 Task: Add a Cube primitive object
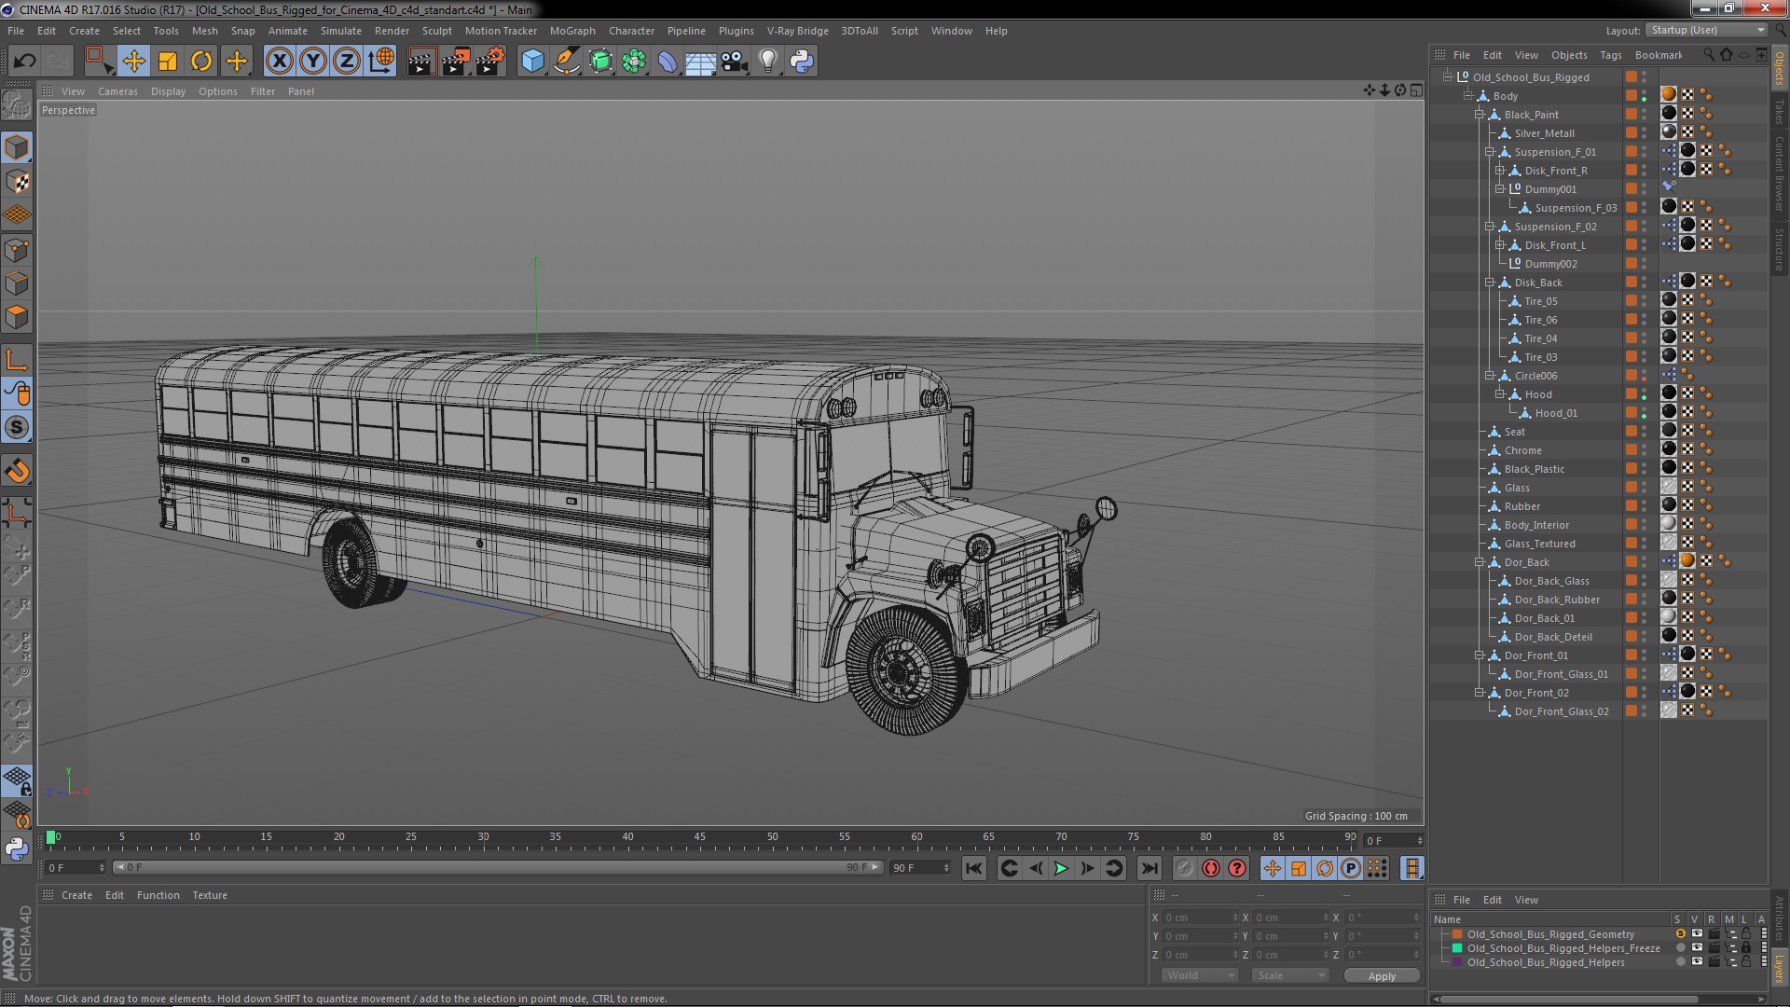(532, 62)
